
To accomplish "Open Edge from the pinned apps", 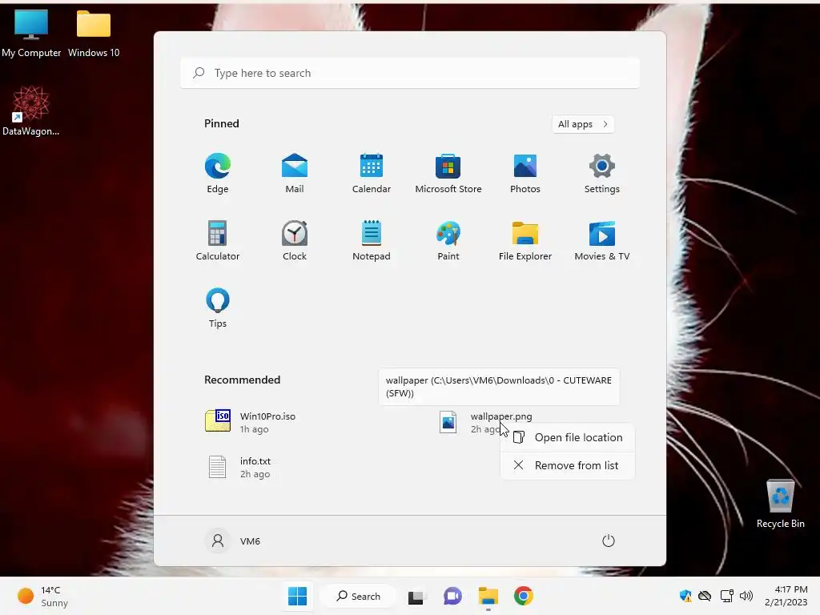I will (218, 173).
